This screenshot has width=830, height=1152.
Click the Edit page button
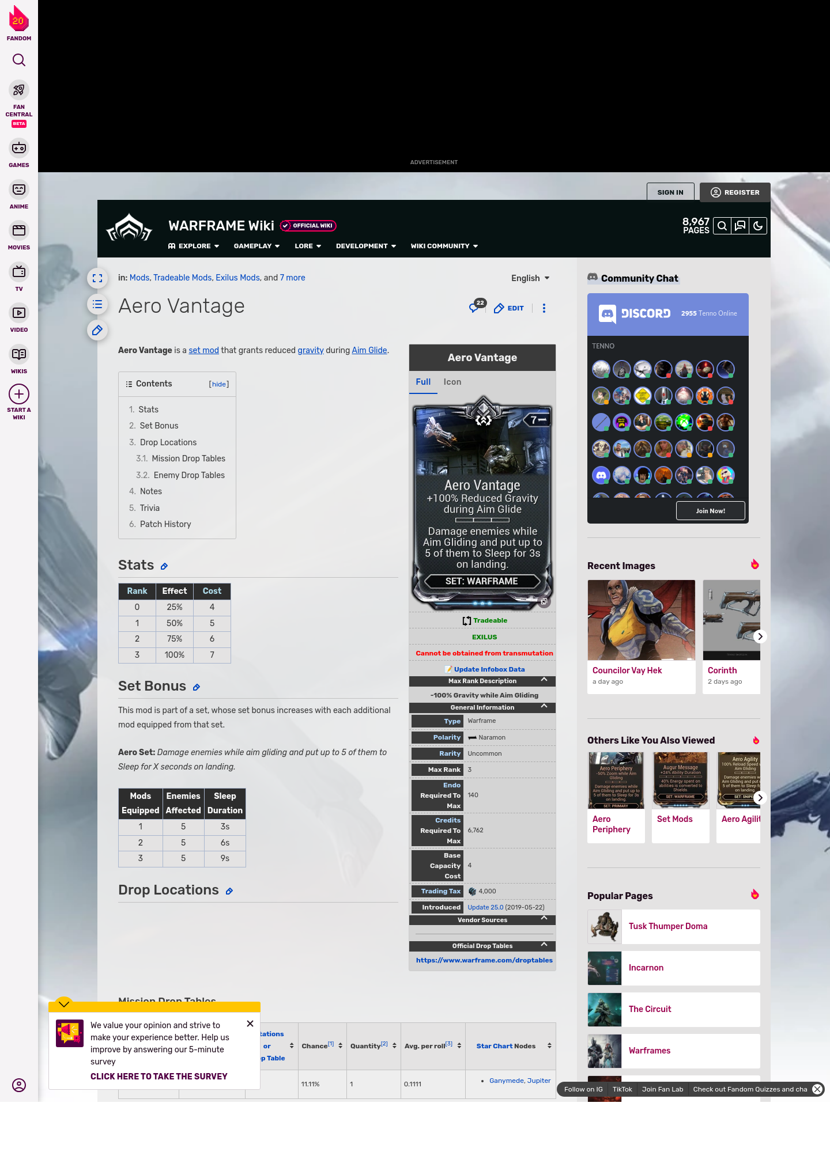[509, 308]
